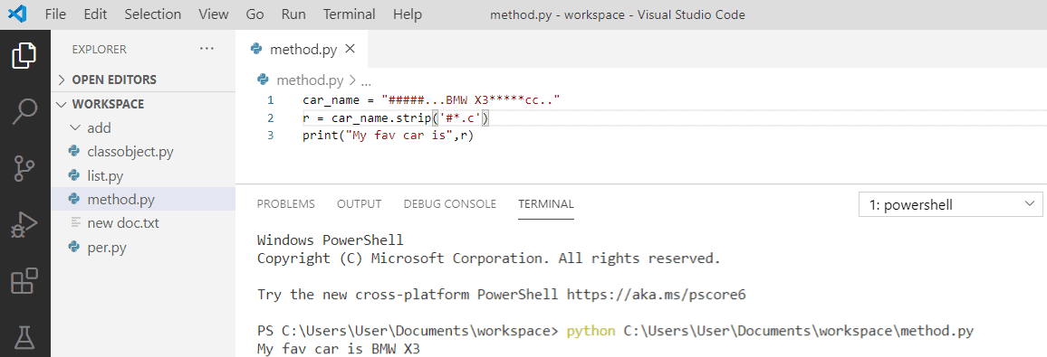This screenshot has height=357, width=1047.
Task: Click line number 1 in the gutter
Action: pos(271,100)
